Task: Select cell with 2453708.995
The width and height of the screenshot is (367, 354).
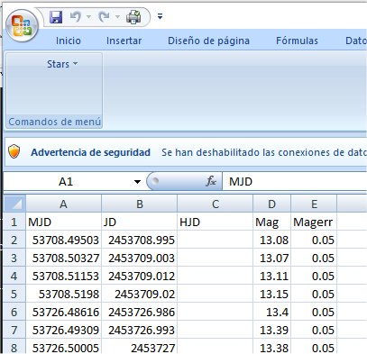Action: pos(140,240)
